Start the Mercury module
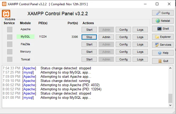176x114 pixels. 89,52
